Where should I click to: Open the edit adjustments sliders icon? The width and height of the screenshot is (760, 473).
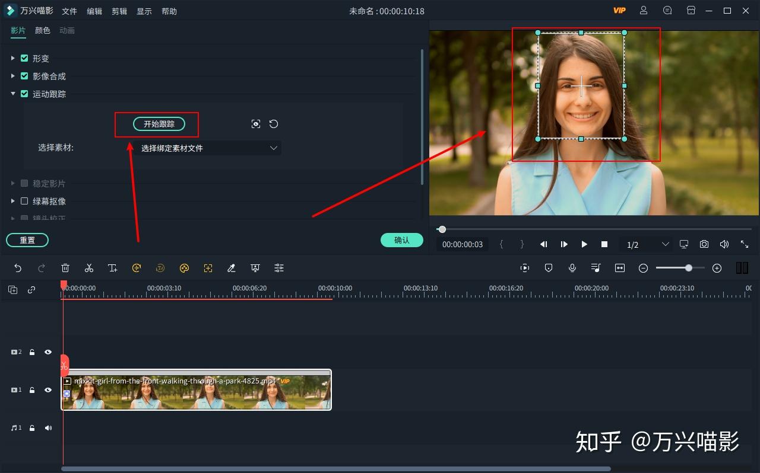[x=279, y=268]
